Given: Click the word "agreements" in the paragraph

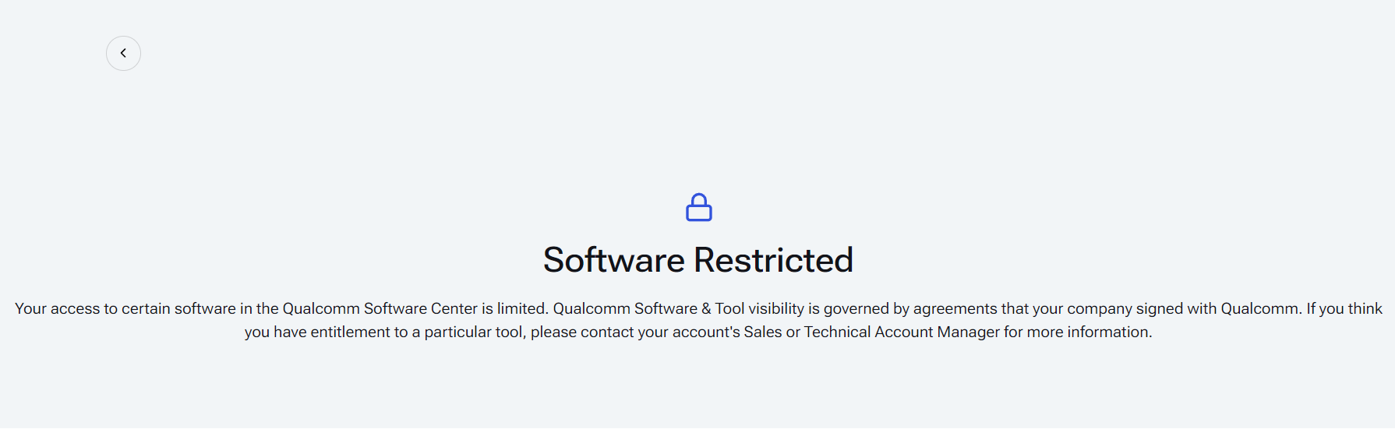Looking at the screenshot, I should pyautogui.click(x=955, y=308).
